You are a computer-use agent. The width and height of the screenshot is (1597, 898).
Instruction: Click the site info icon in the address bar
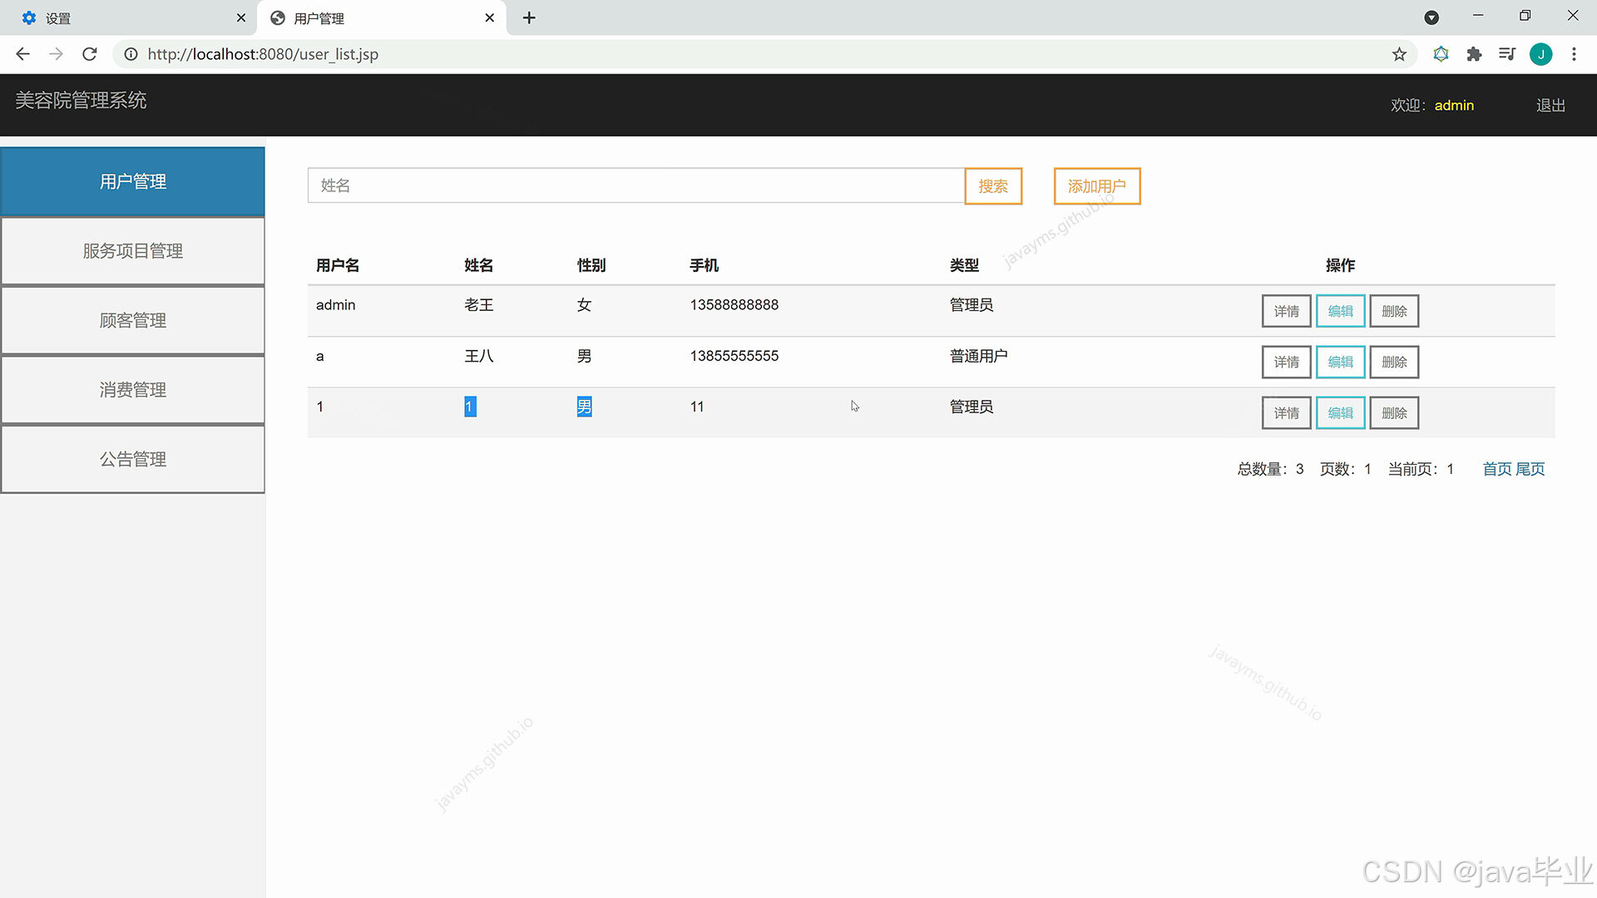click(131, 54)
